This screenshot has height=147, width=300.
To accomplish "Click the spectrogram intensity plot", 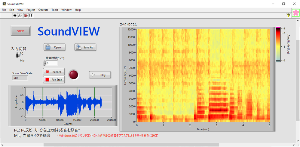I will coord(203,75).
